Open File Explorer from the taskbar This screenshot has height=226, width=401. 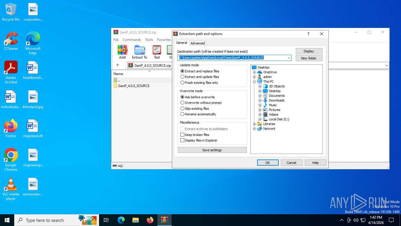(135, 220)
